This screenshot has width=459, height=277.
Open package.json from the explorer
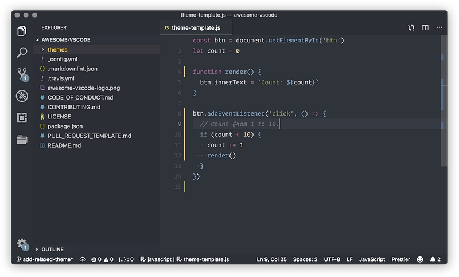[x=64, y=126]
